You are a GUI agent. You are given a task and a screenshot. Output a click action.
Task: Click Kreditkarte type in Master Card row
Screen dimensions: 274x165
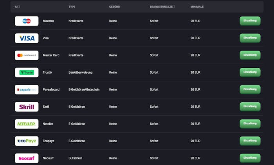pyautogui.click(x=76, y=55)
